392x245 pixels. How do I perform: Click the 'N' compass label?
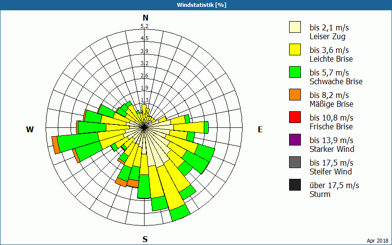click(145, 18)
